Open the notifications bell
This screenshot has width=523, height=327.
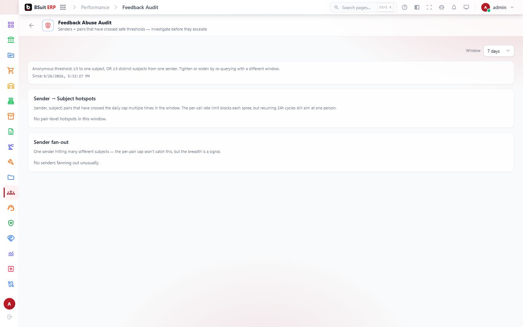click(454, 7)
